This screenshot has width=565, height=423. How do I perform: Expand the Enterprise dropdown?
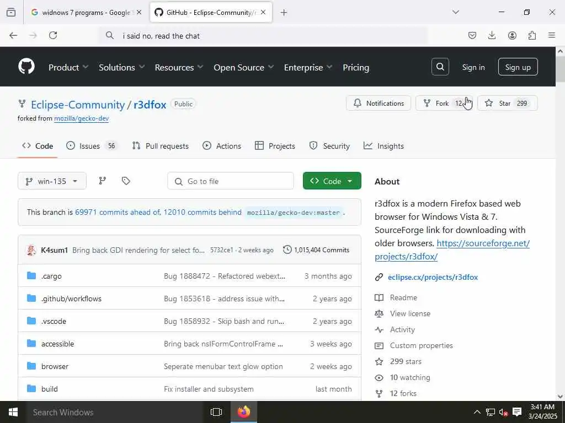[x=308, y=67]
